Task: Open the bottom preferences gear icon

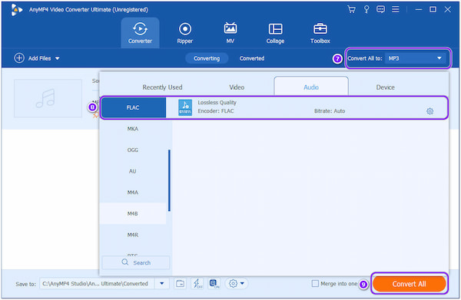Action: coord(233,284)
